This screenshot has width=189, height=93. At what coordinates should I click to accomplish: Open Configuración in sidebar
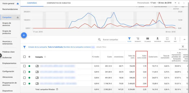click(8, 71)
